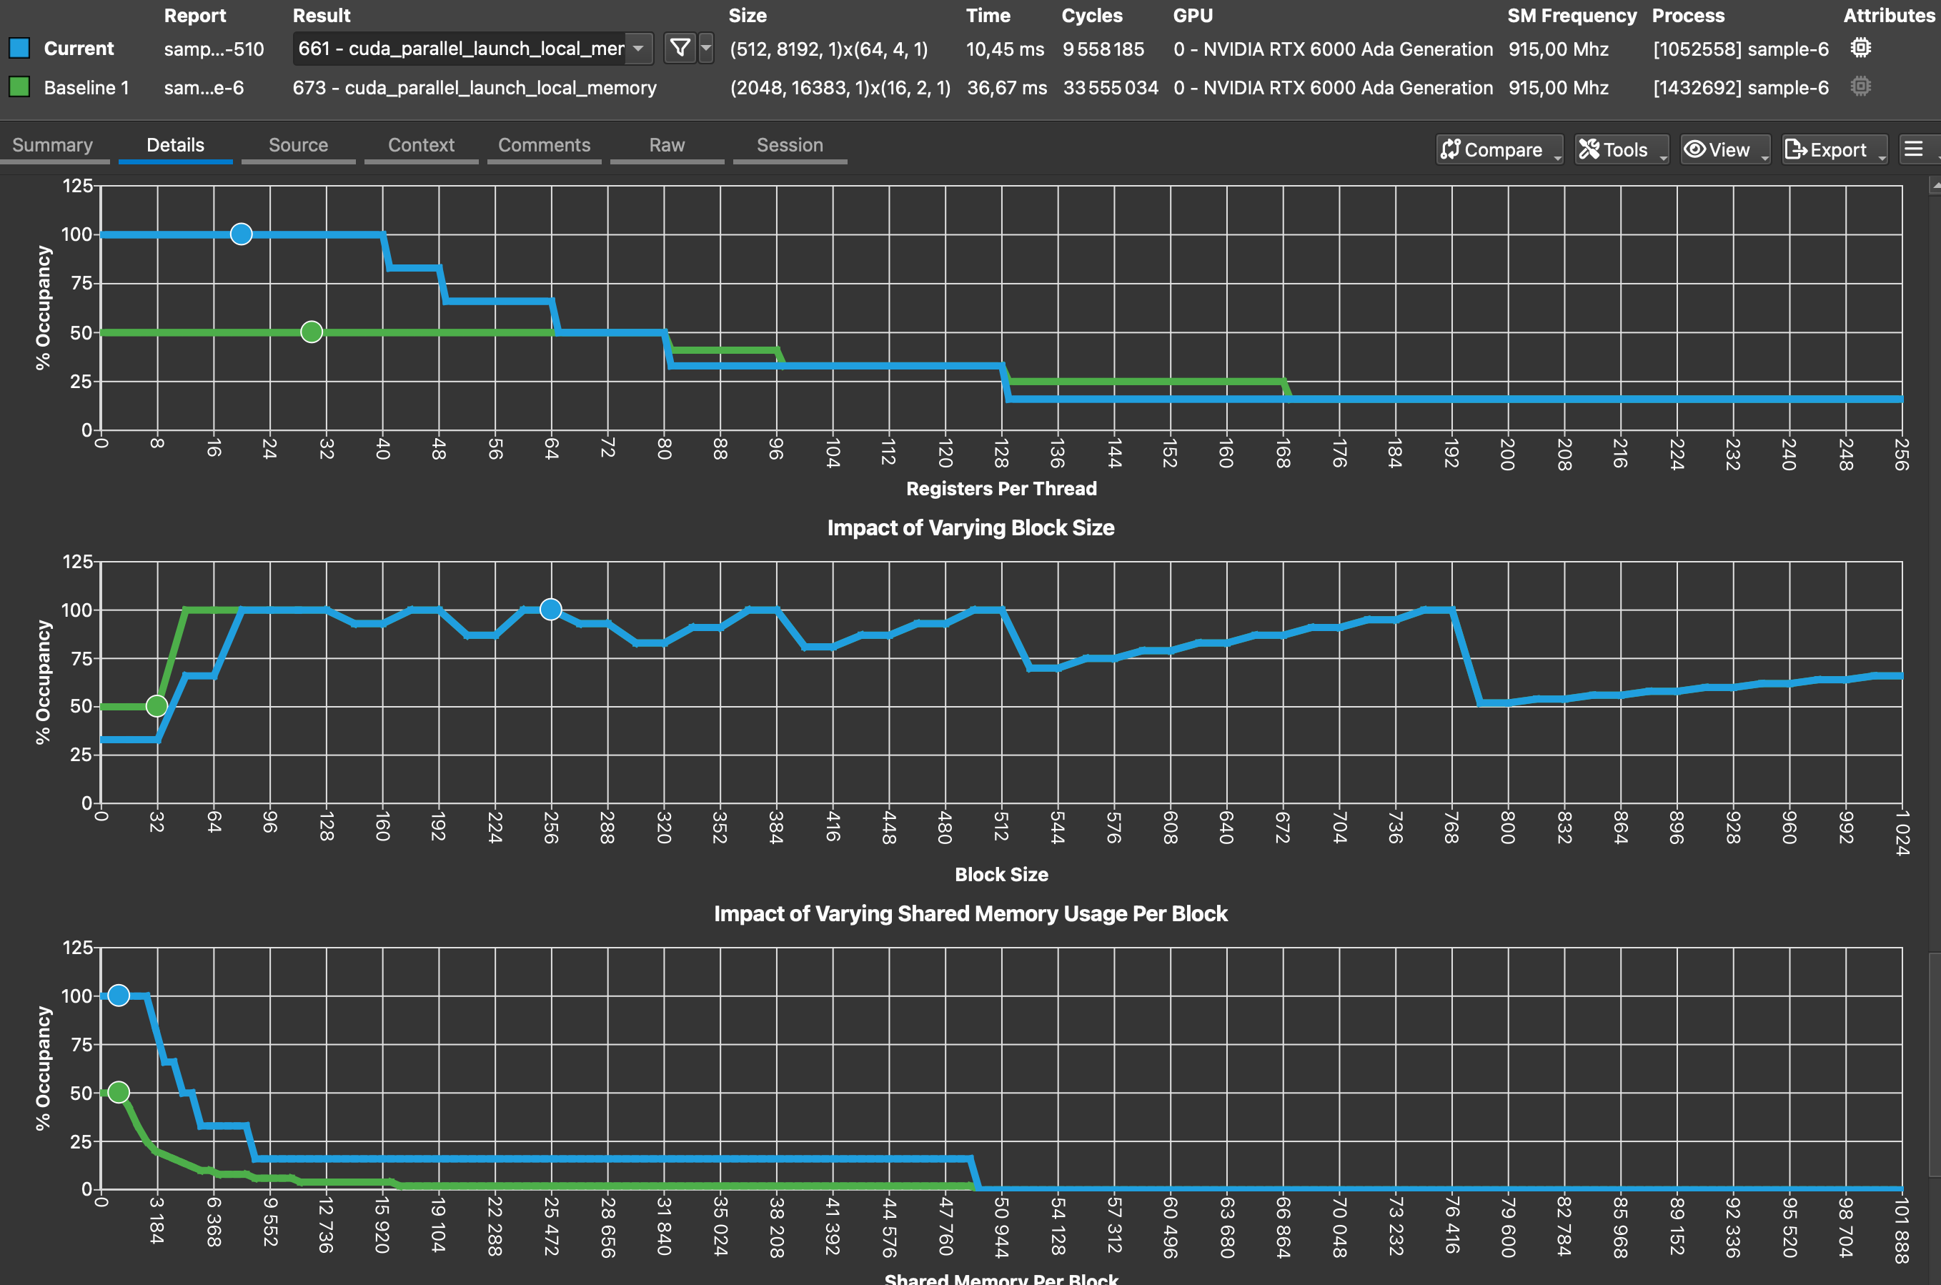Screen dimensions: 1941x1285
Task: Switch to the Summary tab
Action: tap(52, 145)
